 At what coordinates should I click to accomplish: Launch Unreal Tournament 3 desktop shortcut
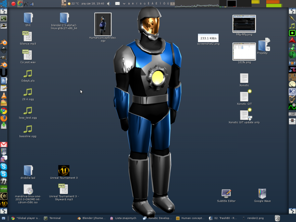pos(64,172)
